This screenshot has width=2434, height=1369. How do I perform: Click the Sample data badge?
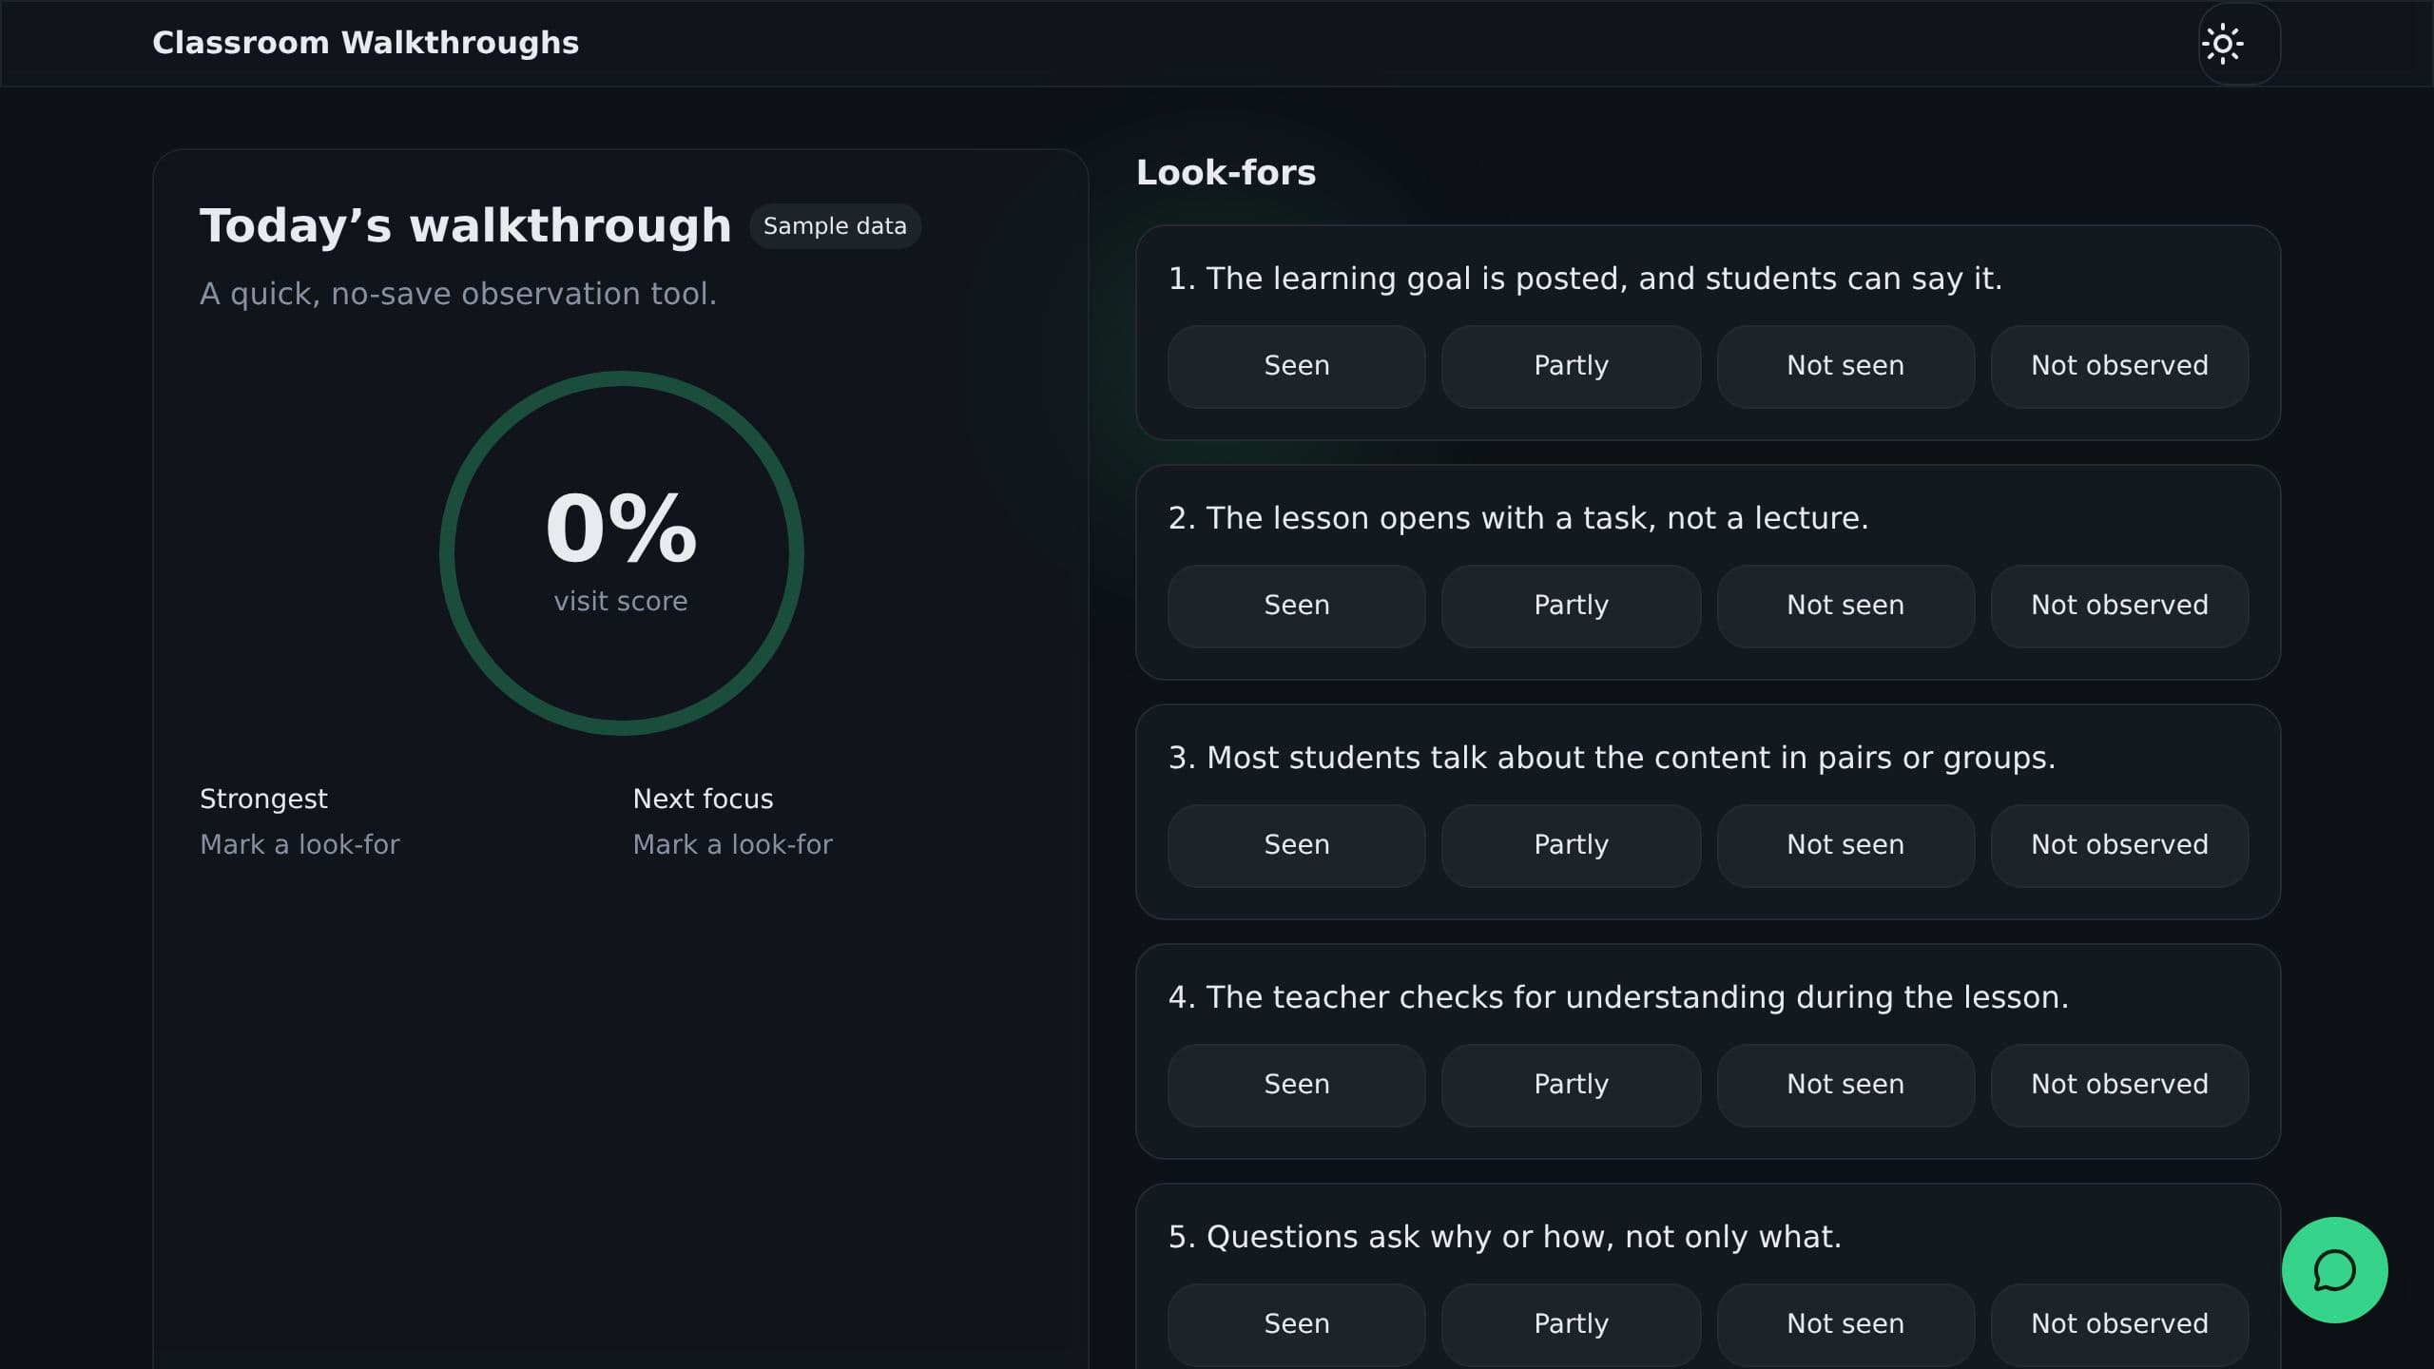pos(835,226)
